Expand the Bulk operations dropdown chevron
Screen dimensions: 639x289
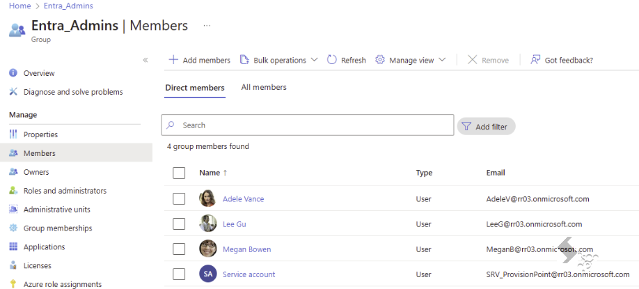point(314,60)
